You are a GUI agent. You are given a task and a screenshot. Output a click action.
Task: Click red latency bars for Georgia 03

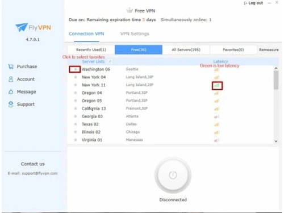point(217,117)
